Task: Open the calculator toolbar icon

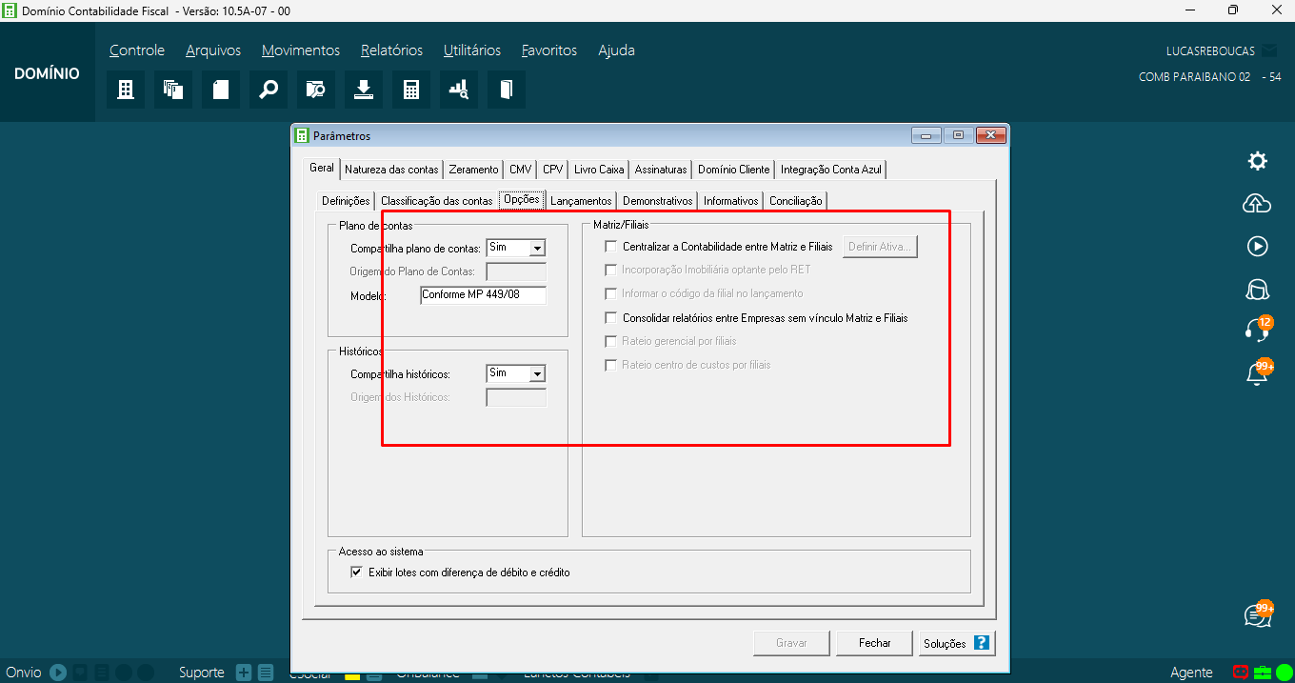Action: pyautogui.click(x=411, y=90)
